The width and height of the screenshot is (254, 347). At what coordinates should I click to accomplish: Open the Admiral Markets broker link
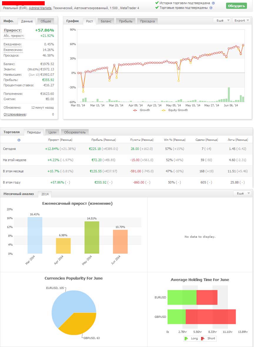[40, 8]
